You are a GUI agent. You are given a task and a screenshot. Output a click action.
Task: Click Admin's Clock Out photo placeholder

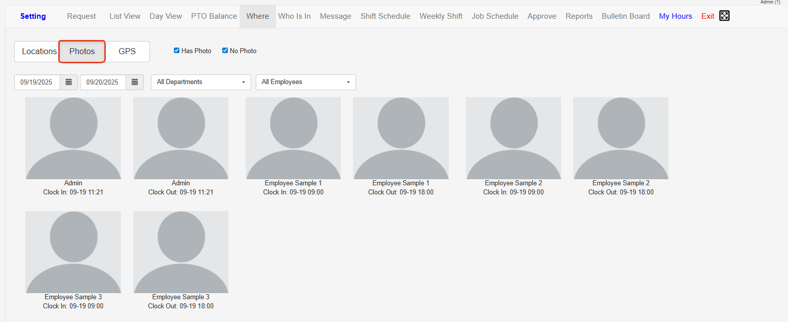[181, 138]
